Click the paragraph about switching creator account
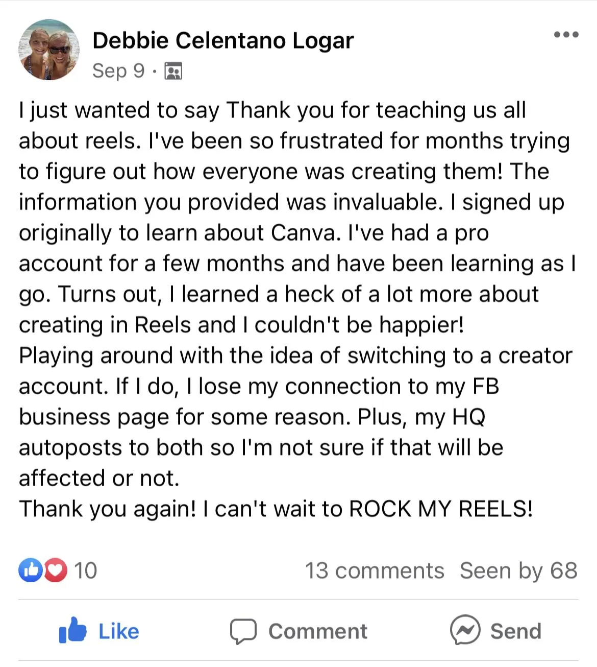 pyautogui.click(x=296, y=417)
